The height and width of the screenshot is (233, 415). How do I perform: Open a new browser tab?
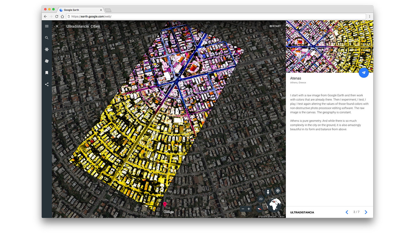(108, 10)
